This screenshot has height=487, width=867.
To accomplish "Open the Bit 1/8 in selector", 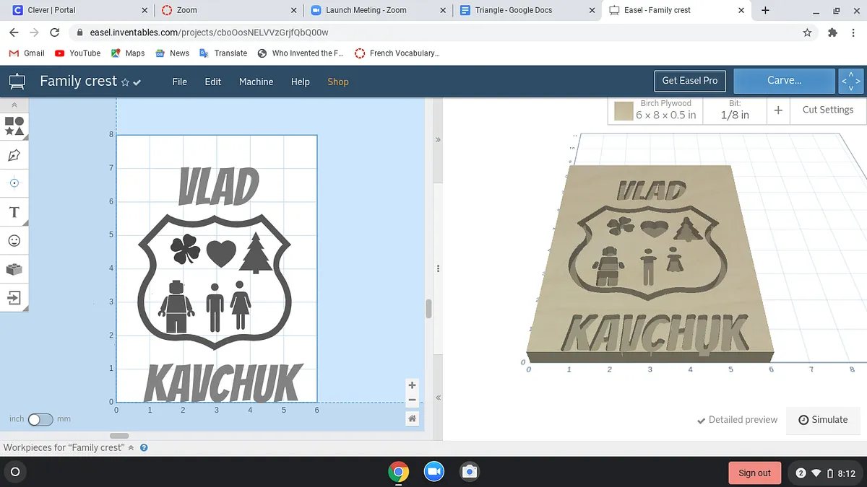I will point(735,110).
